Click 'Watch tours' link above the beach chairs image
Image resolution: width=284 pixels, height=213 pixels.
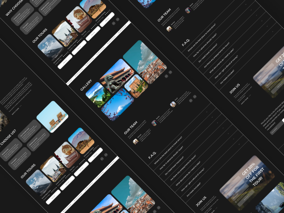tap(17, 110)
